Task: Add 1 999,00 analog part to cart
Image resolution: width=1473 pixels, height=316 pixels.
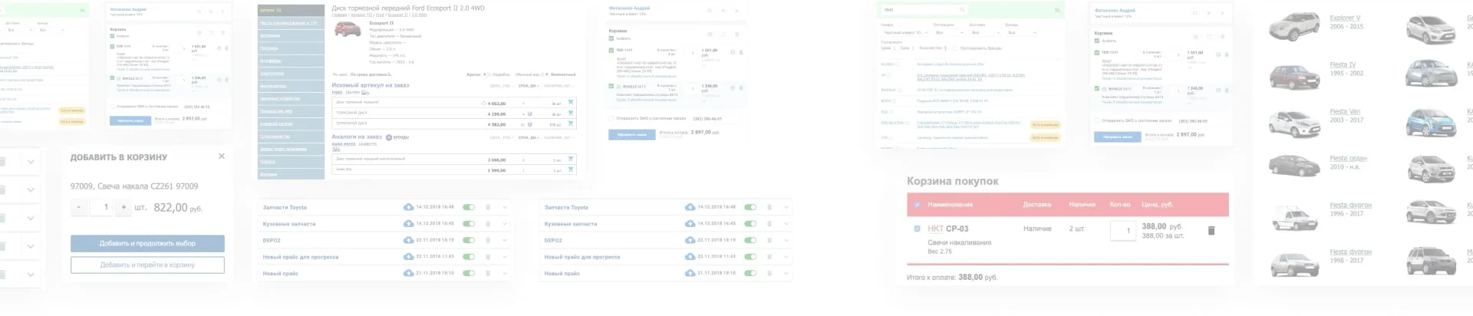Action: coord(570,170)
